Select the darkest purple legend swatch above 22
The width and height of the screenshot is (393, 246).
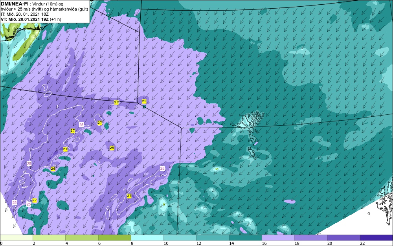coord(376,238)
